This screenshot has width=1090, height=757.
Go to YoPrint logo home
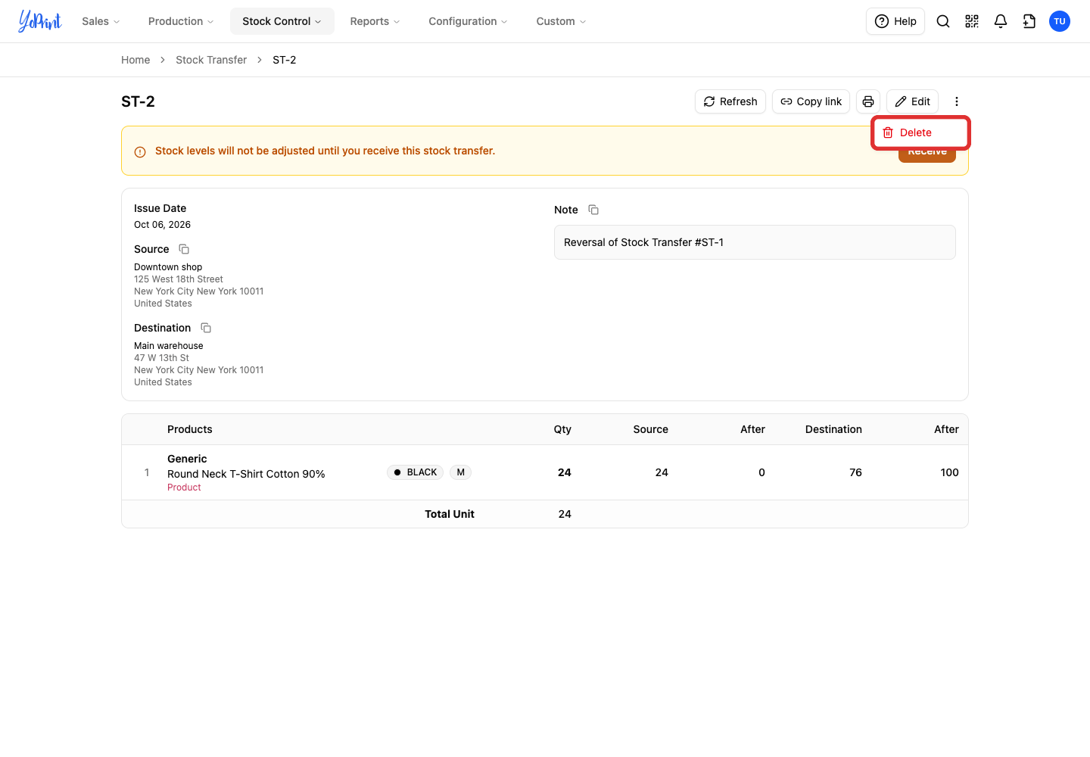point(40,21)
